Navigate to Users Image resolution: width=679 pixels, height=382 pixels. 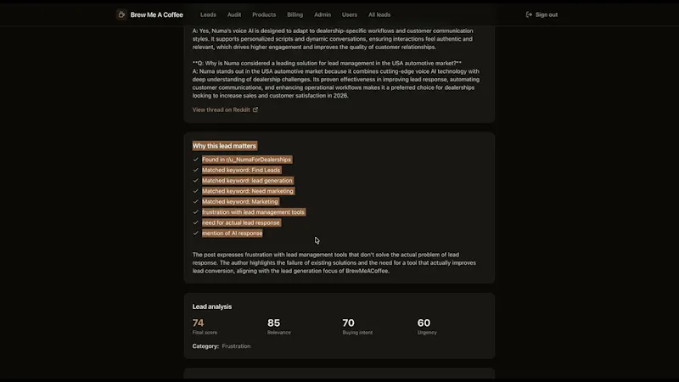click(x=350, y=14)
